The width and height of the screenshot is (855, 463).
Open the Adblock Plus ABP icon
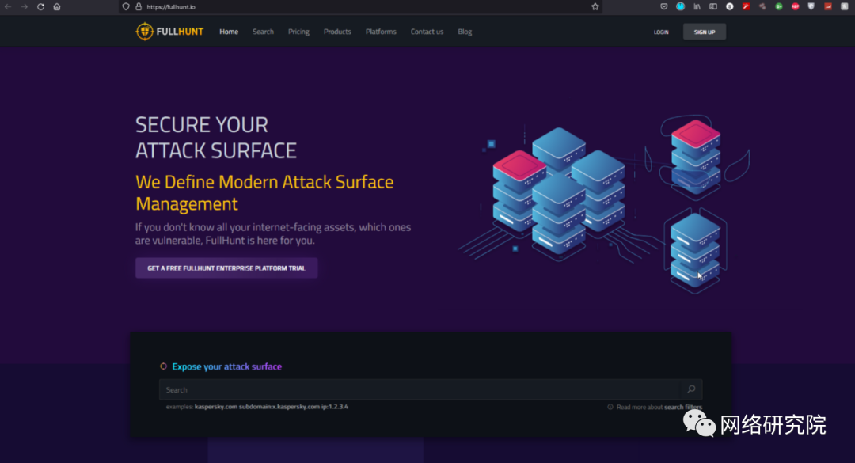[x=795, y=6]
